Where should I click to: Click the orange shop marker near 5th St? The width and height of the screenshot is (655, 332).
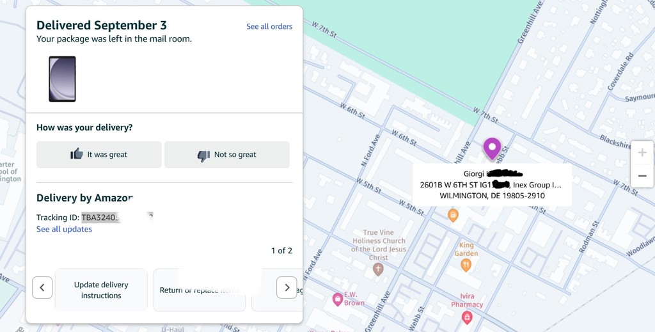coord(453,214)
